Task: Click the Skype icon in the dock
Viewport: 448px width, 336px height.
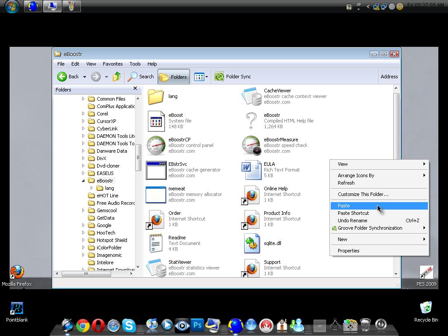Action: pos(129,325)
